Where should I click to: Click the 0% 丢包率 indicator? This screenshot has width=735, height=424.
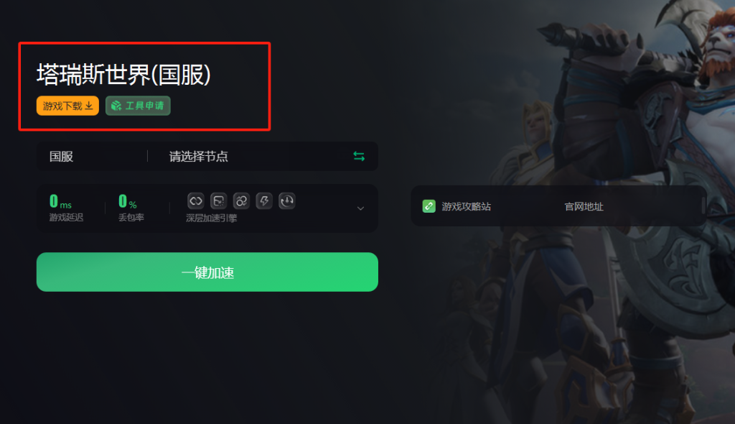(131, 208)
